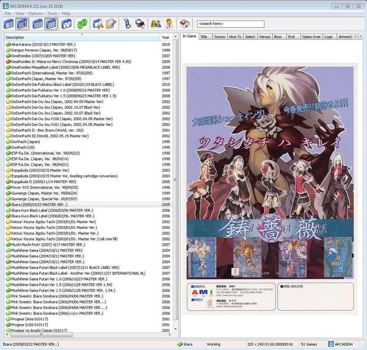This screenshot has height=350, width=367.
Task: Switch to details list view in toolbar
Action: (51, 24)
